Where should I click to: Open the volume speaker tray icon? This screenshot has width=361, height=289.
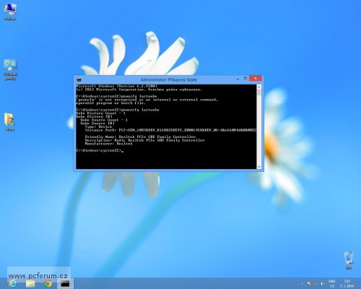[323, 284]
